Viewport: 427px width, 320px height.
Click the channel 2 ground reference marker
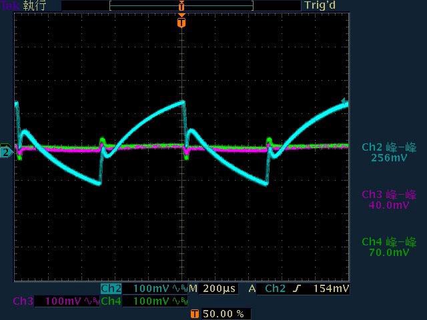pos(5,152)
